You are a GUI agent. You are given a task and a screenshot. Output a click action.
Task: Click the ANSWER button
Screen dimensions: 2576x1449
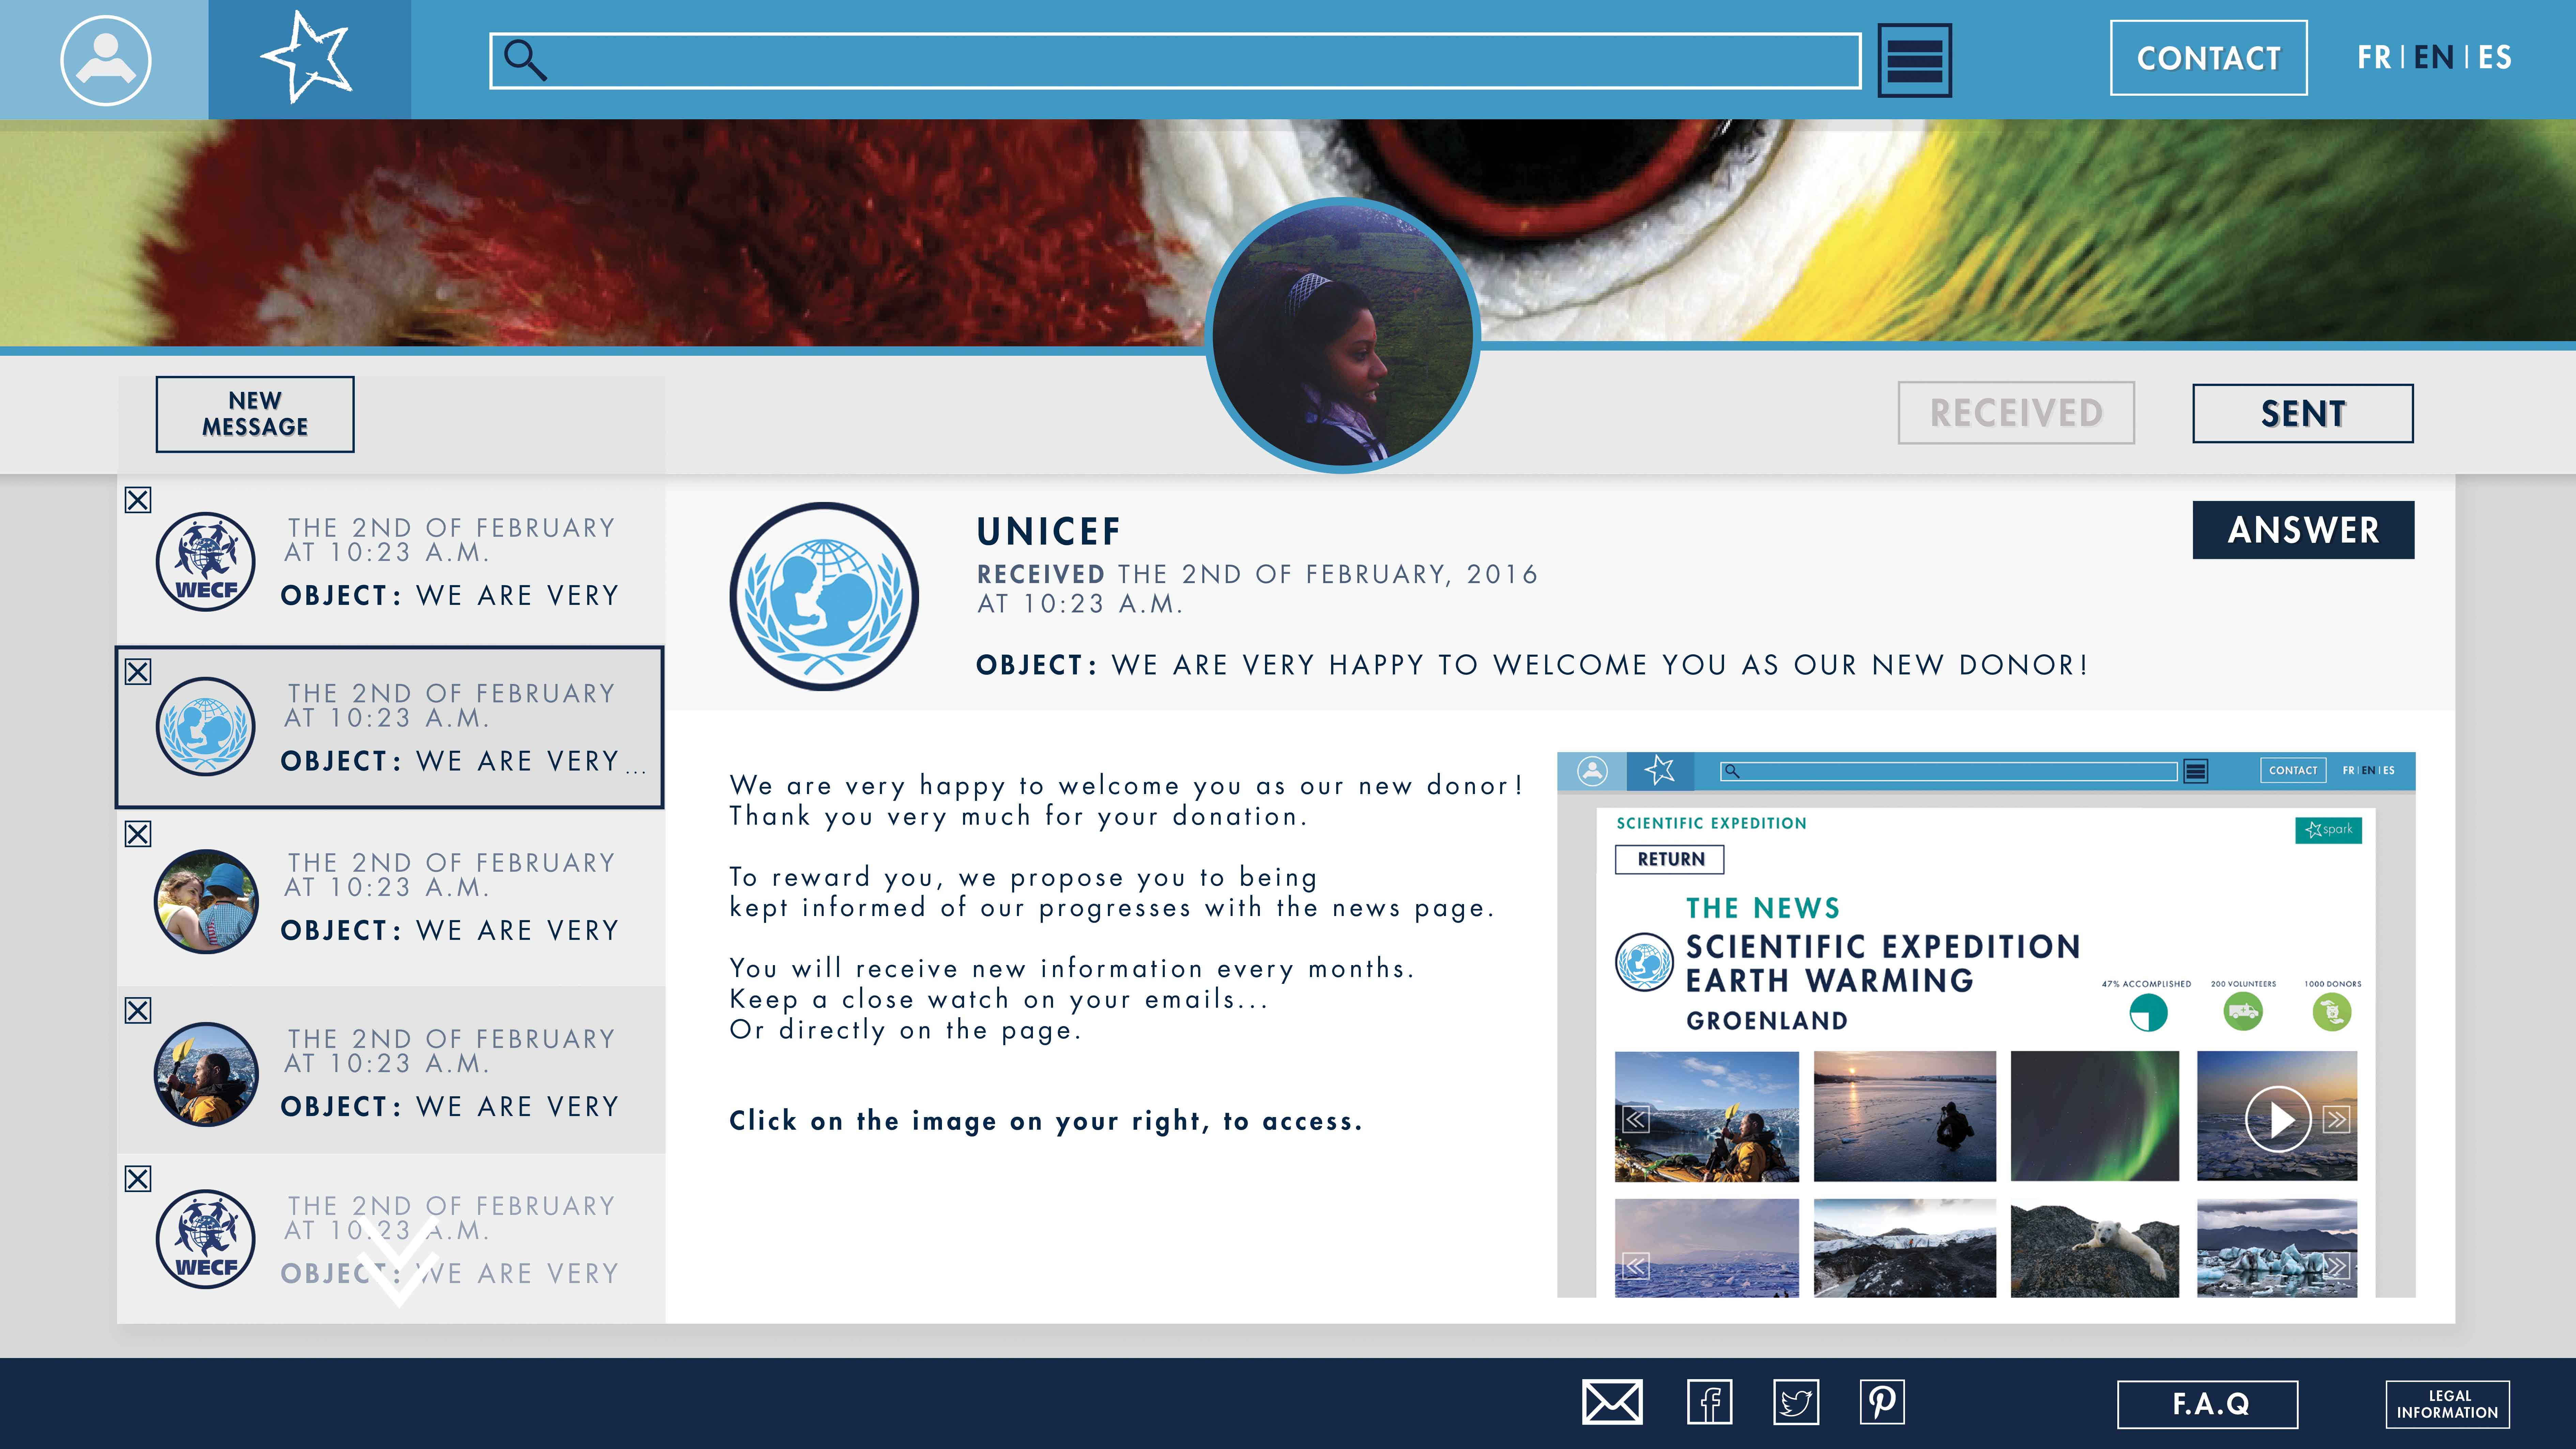coord(2303,530)
